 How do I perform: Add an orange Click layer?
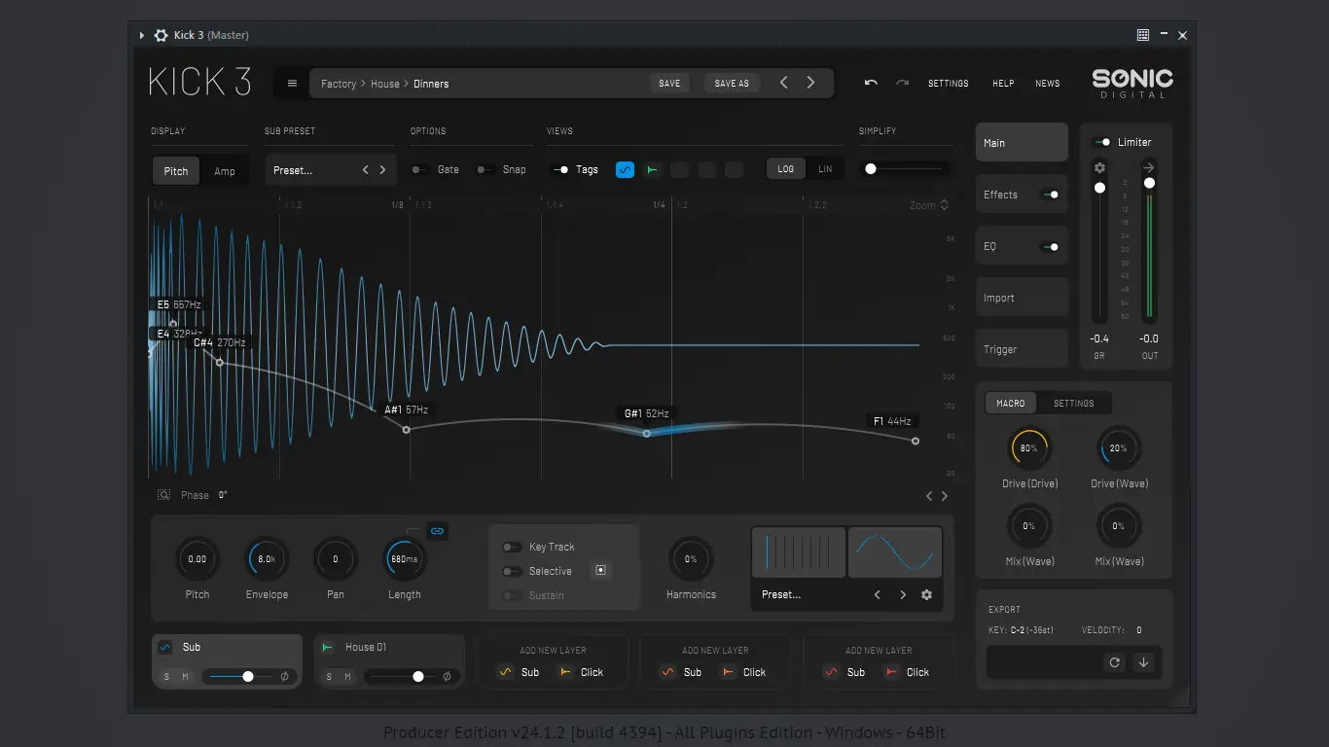pos(743,672)
